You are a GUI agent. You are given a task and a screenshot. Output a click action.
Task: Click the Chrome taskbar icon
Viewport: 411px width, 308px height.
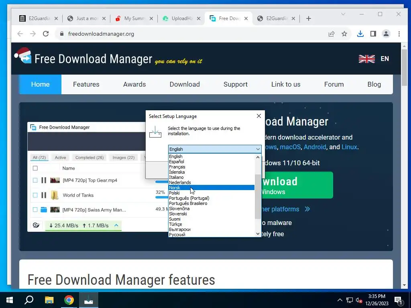pyautogui.click(x=69, y=300)
